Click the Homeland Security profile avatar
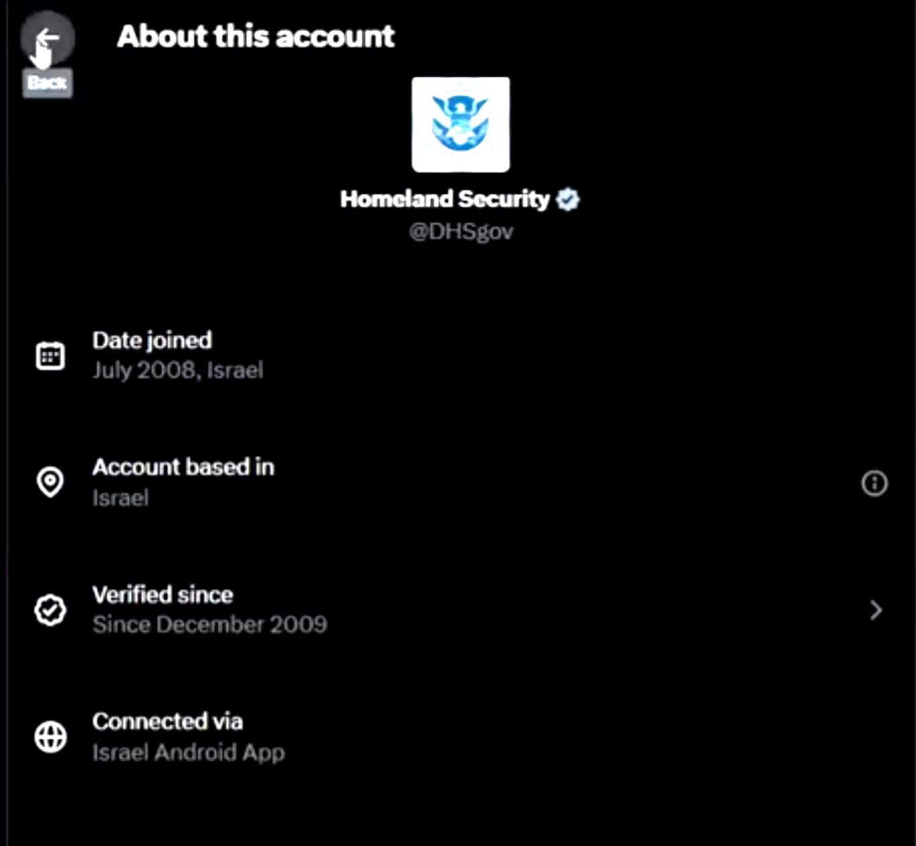Viewport: 916px width, 846px height. tap(461, 124)
